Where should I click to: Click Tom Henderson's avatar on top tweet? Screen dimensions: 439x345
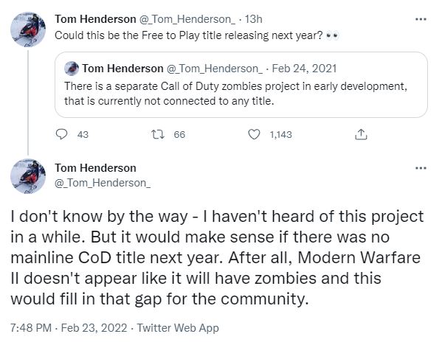click(28, 29)
